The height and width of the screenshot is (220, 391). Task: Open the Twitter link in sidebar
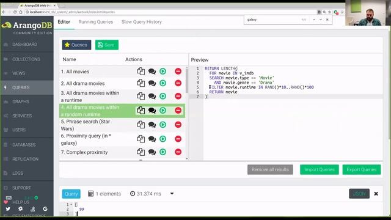coord(8,209)
